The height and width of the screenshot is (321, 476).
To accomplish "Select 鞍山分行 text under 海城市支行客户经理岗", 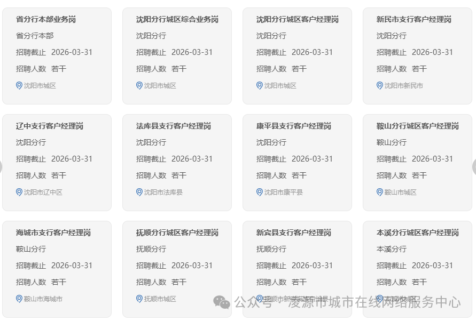I will click(x=31, y=249).
